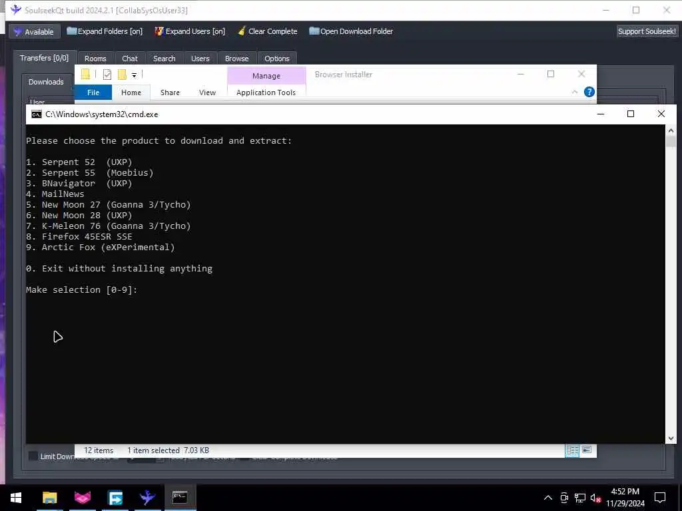Click New Folder icon in Quick Access toolbar

pyautogui.click(x=123, y=75)
